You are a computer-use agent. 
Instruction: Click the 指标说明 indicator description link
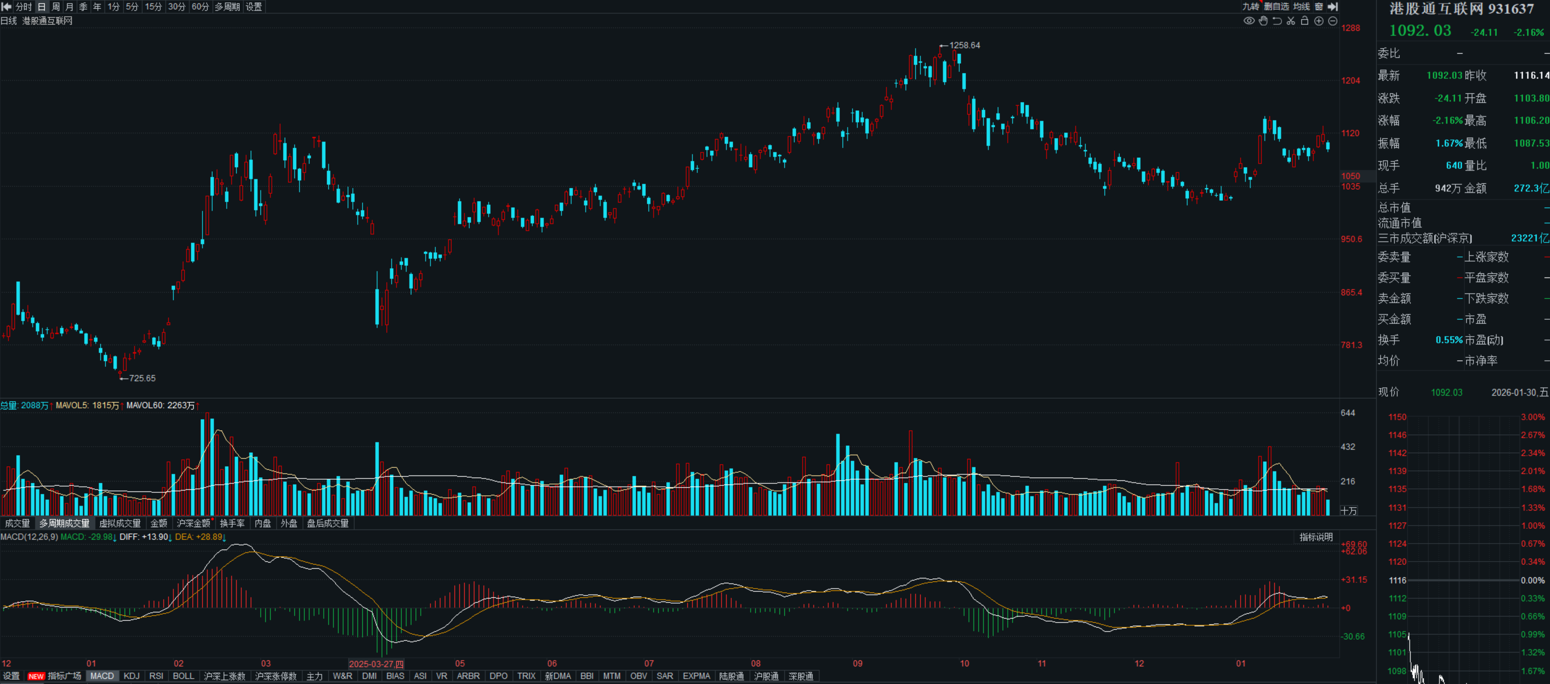[1315, 537]
